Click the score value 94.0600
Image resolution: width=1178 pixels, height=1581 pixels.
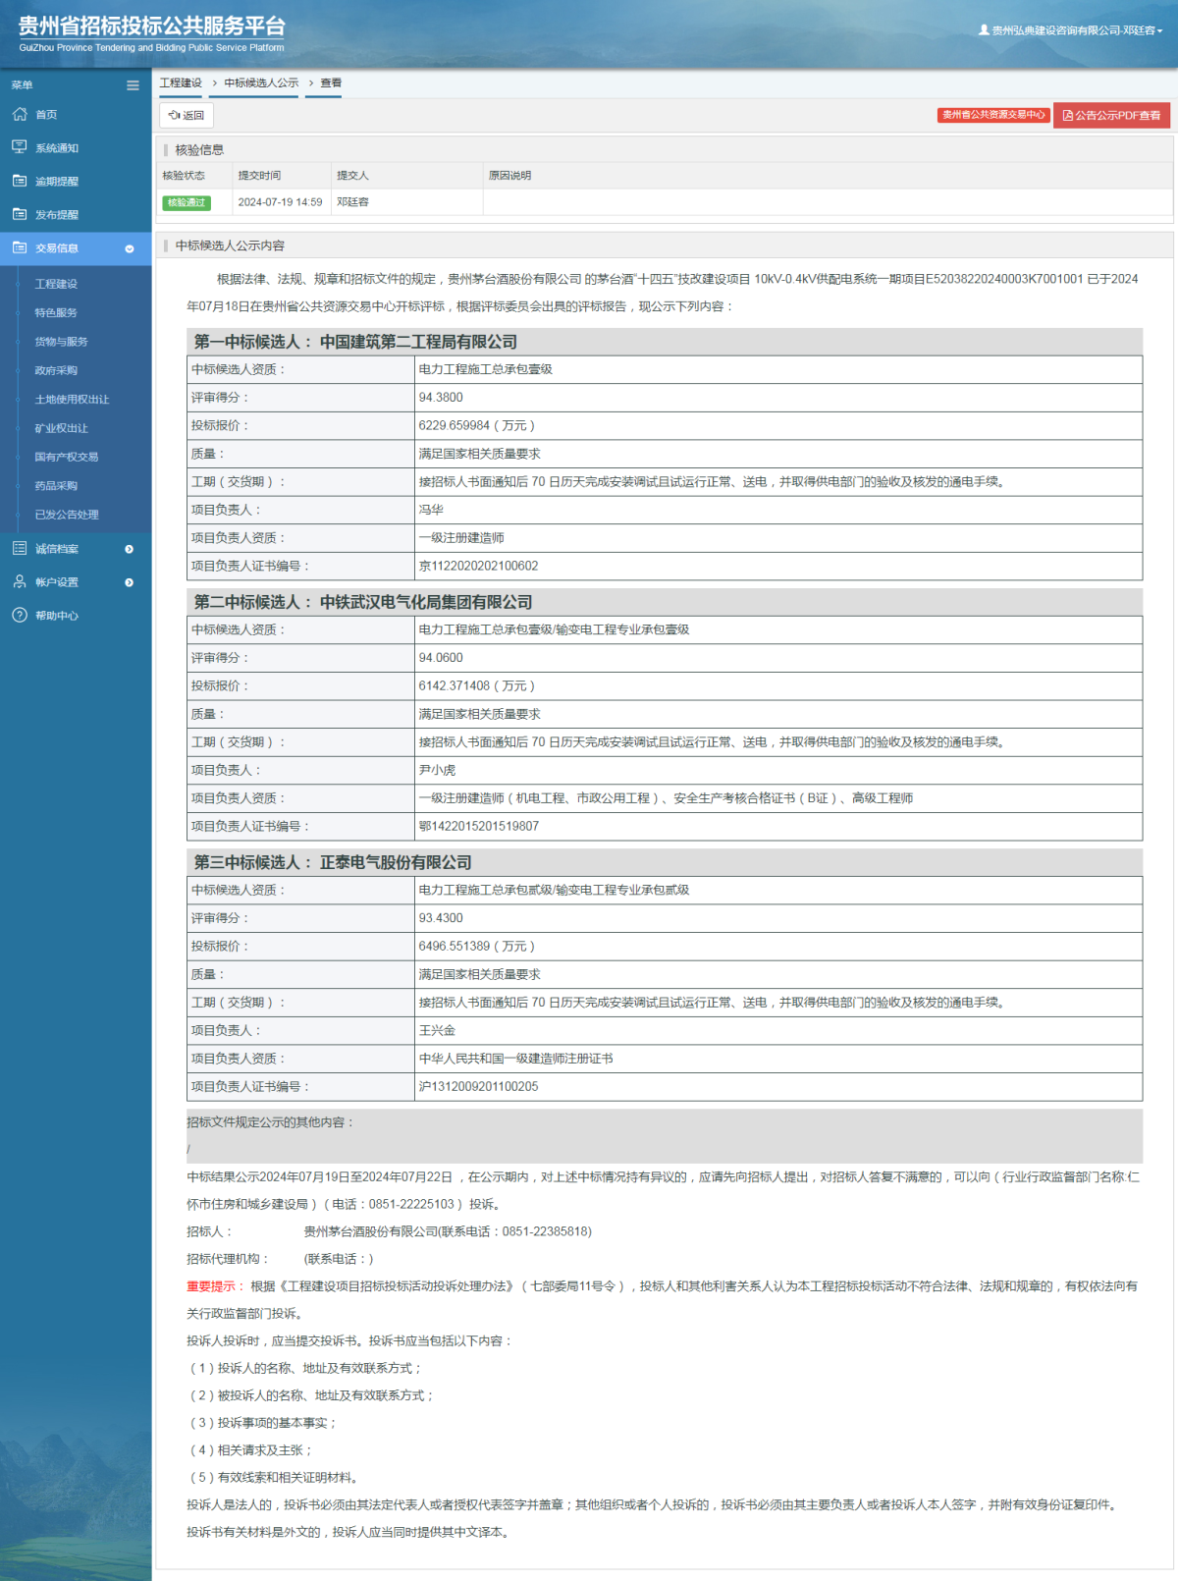(x=441, y=658)
